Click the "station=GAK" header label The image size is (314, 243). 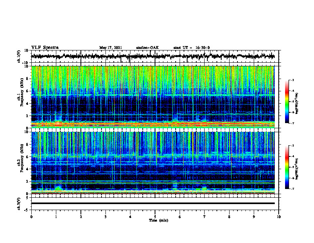pyautogui.click(x=147, y=48)
